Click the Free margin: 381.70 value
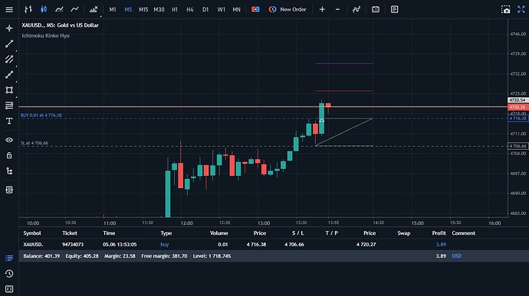The width and height of the screenshot is (529, 296). (164, 256)
